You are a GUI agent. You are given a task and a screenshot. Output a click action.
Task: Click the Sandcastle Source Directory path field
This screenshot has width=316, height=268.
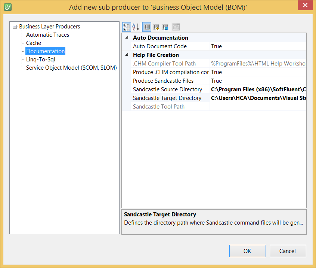point(258,89)
